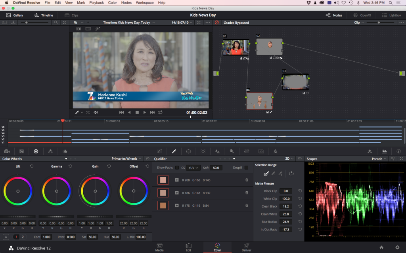
Task: Reset the Black Clip value
Action: click(300, 191)
